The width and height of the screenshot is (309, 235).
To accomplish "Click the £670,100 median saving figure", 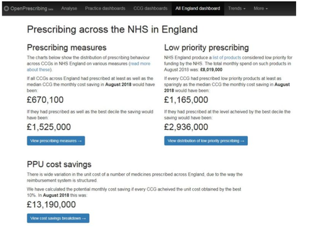I will coord(45,100).
